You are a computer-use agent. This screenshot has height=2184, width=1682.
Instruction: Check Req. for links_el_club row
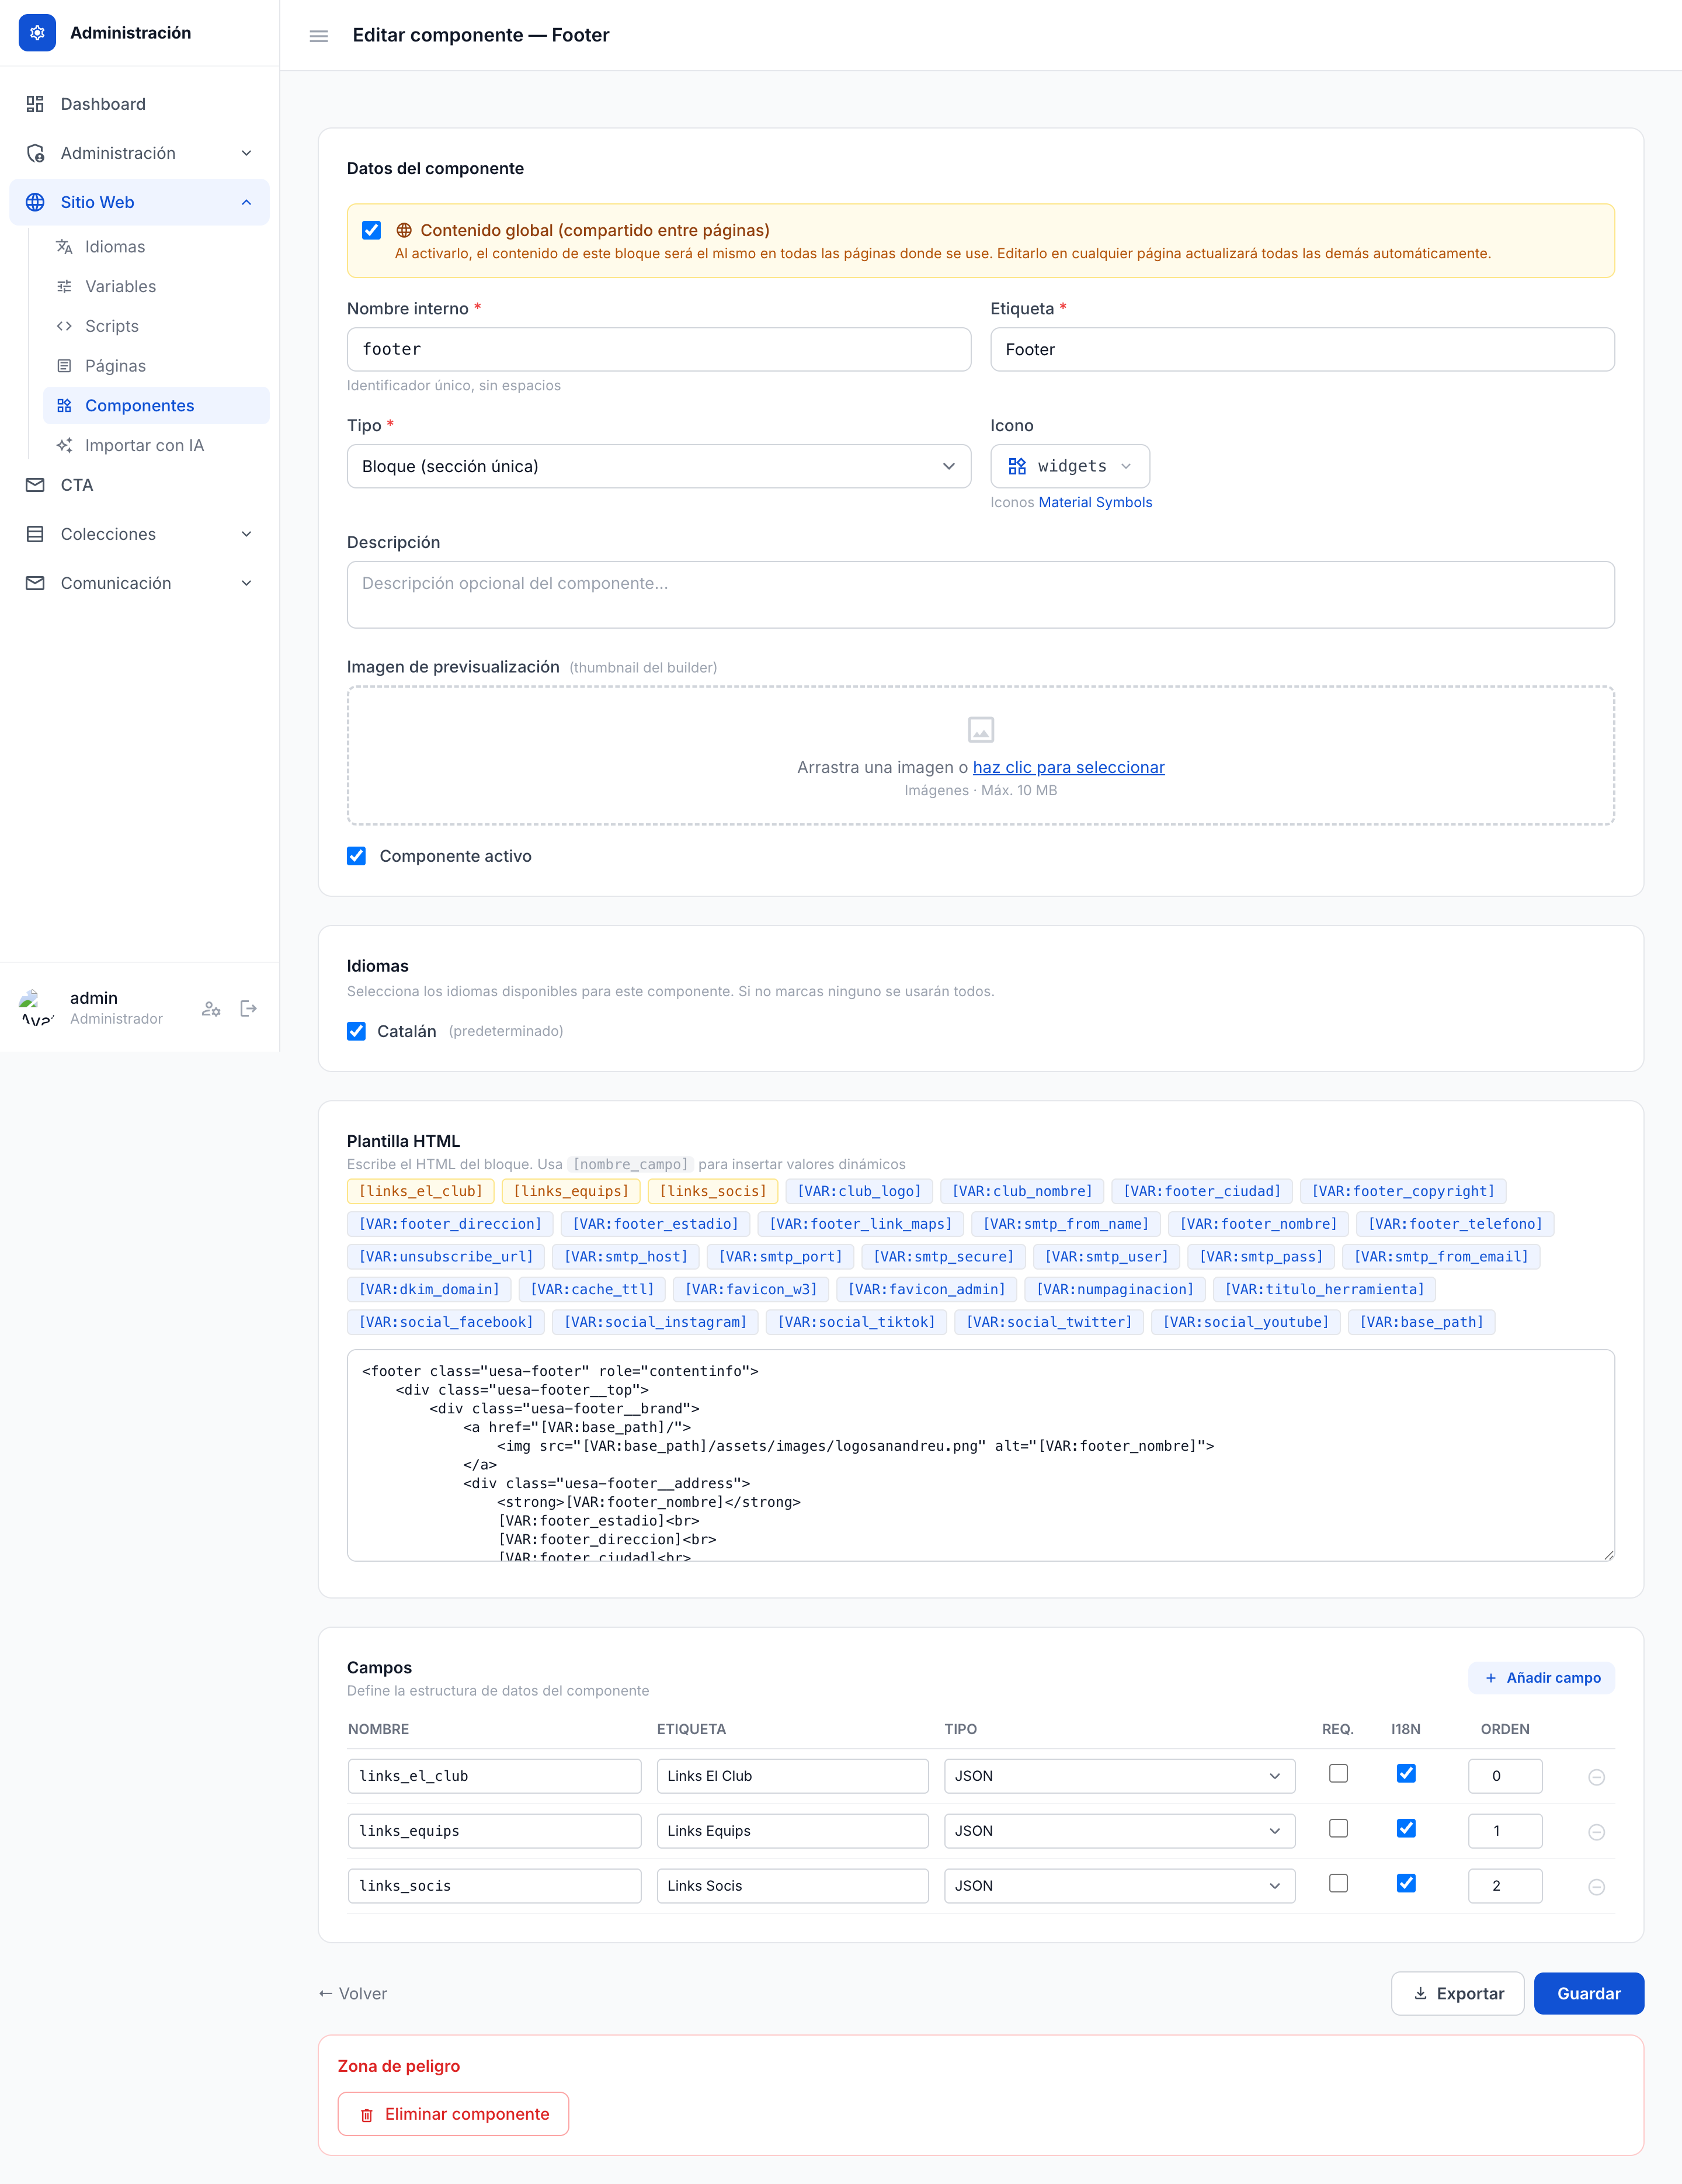[1338, 1774]
